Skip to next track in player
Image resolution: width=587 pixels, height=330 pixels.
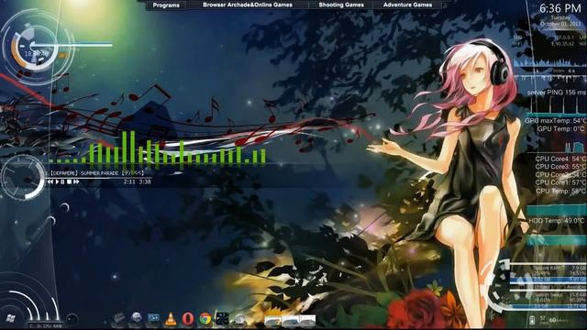[76, 181]
